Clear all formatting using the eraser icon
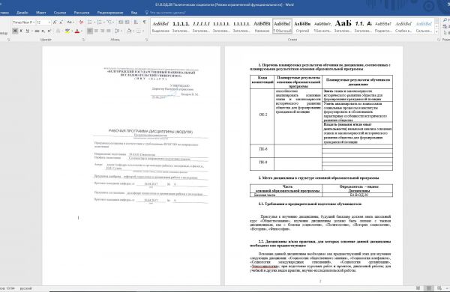Screen dimensions: 450x292 (x=81, y=22)
